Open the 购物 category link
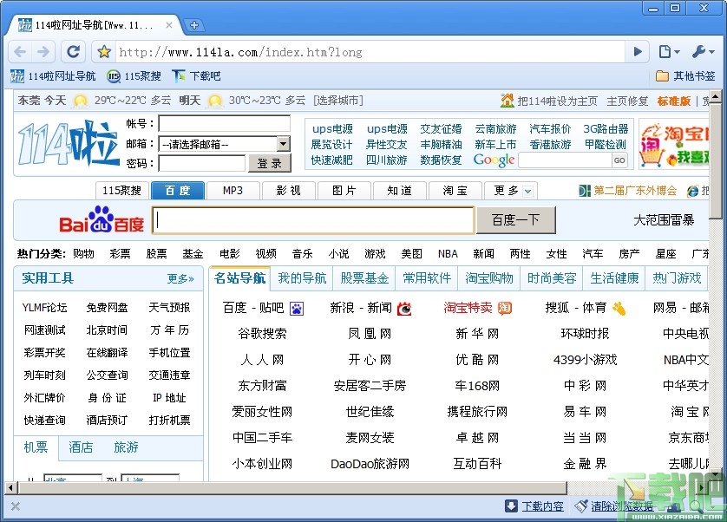The height and width of the screenshot is (522, 727). coord(83,253)
